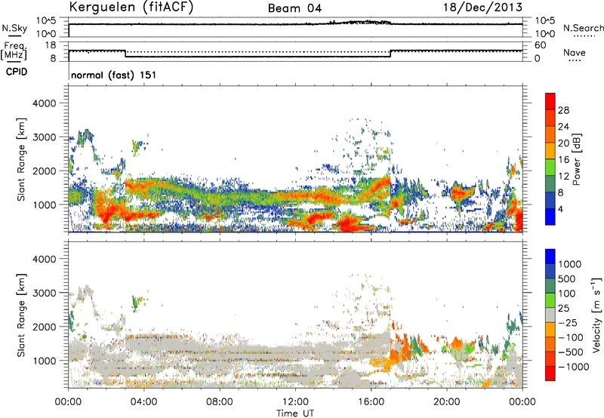
Task: Click the 'Freq. [MHz]' axis label
Action: tap(14, 51)
